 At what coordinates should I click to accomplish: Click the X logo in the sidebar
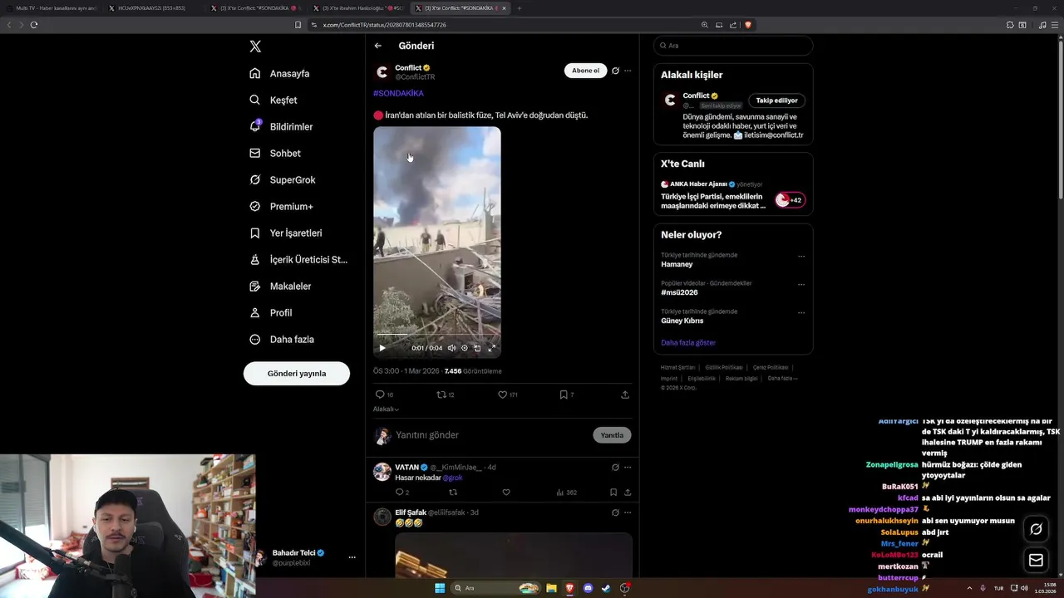(x=255, y=47)
